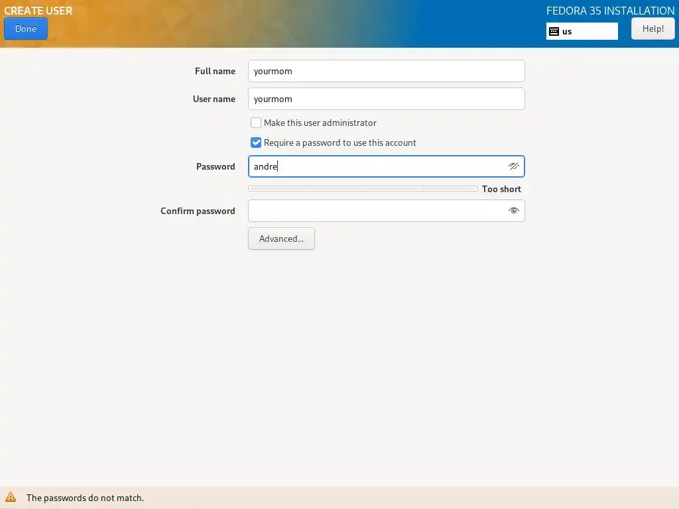
Task: Hide password via crossed-eye icon
Action: (x=514, y=166)
